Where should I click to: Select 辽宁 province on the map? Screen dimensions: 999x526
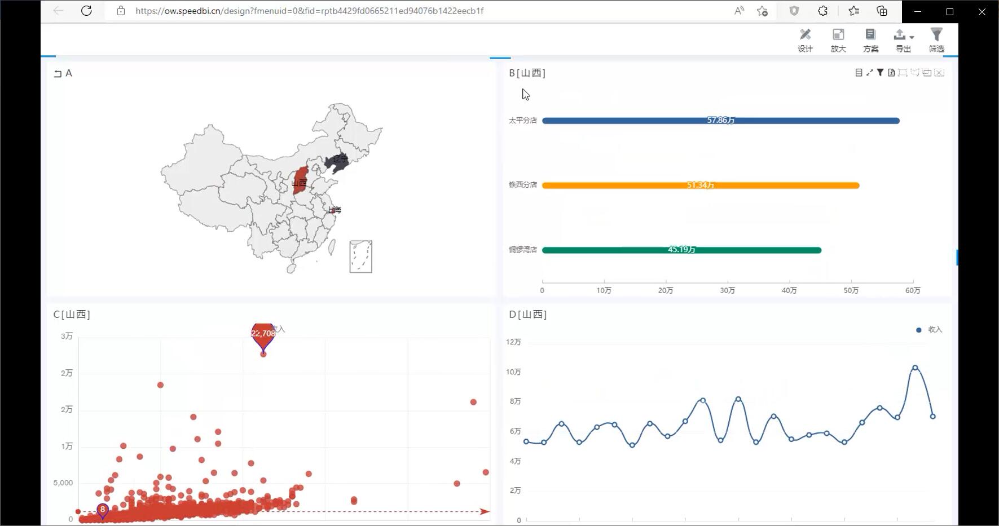[337, 161]
